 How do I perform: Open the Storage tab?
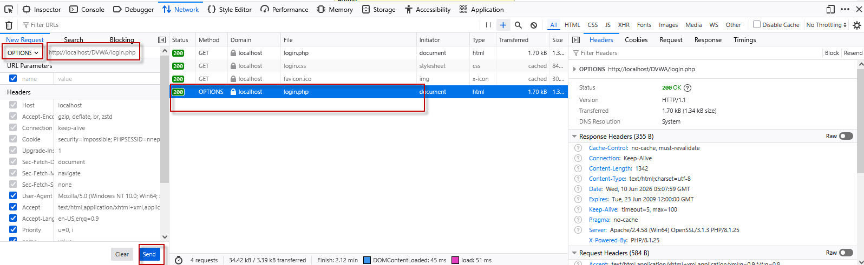tap(379, 9)
